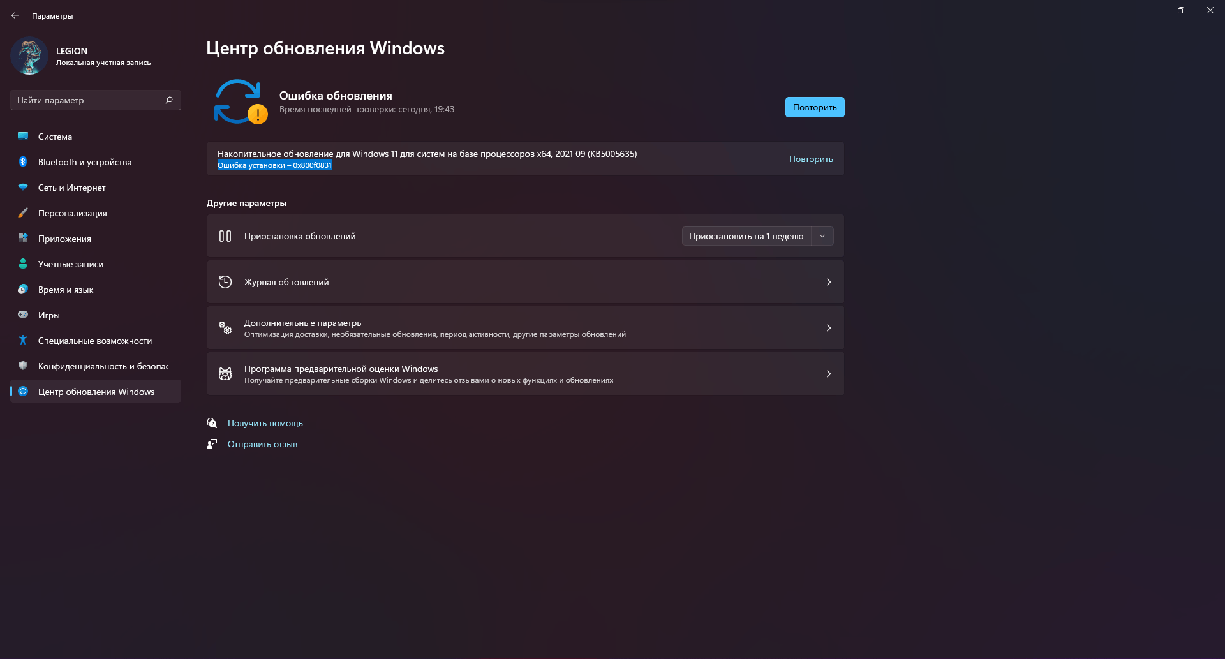Expand Журнал обновлений via its chevron
The height and width of the screenshot is (659, 1225).
[x=829, y=282]
